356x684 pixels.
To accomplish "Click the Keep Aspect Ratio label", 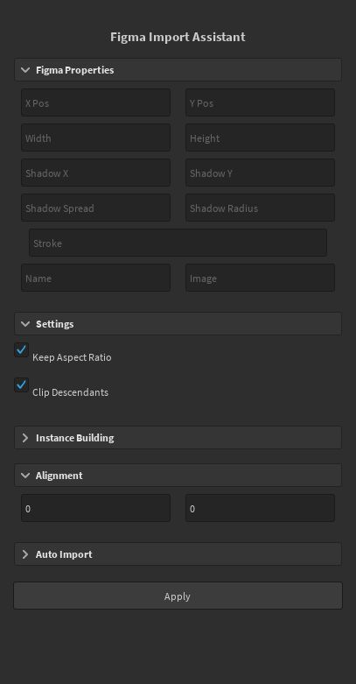I will coord(72,357).
